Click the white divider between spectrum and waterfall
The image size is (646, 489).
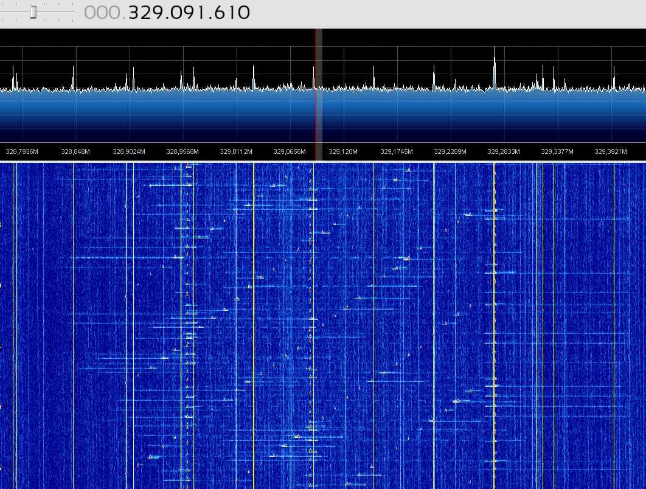coord(323,161)
